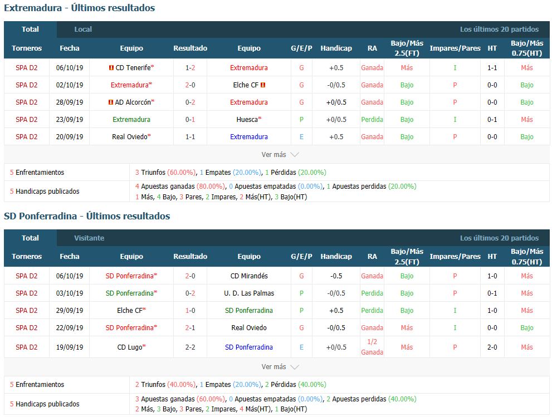Viewport: 552px width, 417px height.
Task: Click handicap -0.5 in Mirandés row
Action: 336,276
